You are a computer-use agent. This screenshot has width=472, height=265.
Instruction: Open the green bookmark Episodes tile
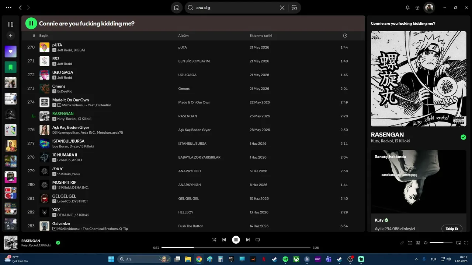10,67
